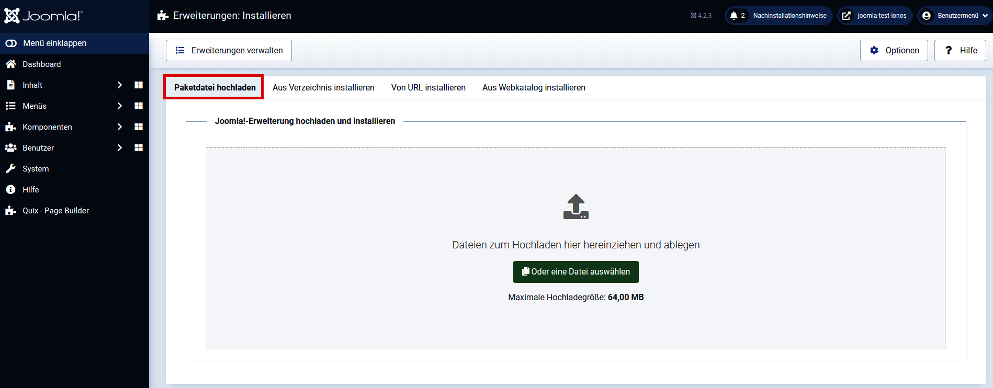Expand the Inhalt chevron arrow

[120, 85]
